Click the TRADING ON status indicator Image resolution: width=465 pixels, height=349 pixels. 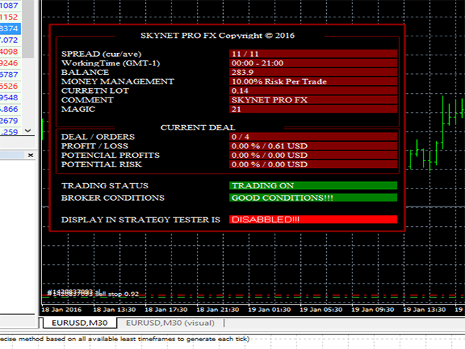313,185
